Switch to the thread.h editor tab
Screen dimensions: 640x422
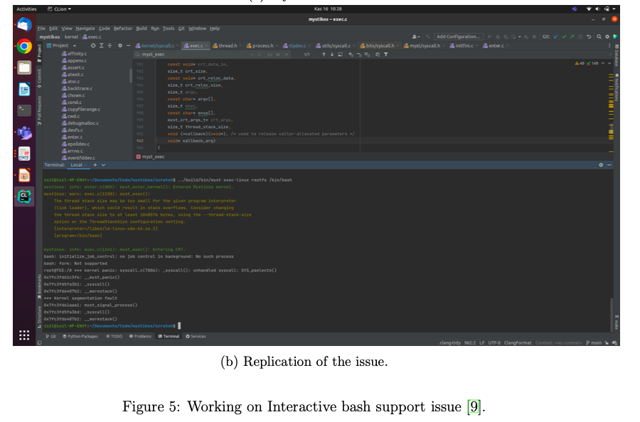point(227,45)
